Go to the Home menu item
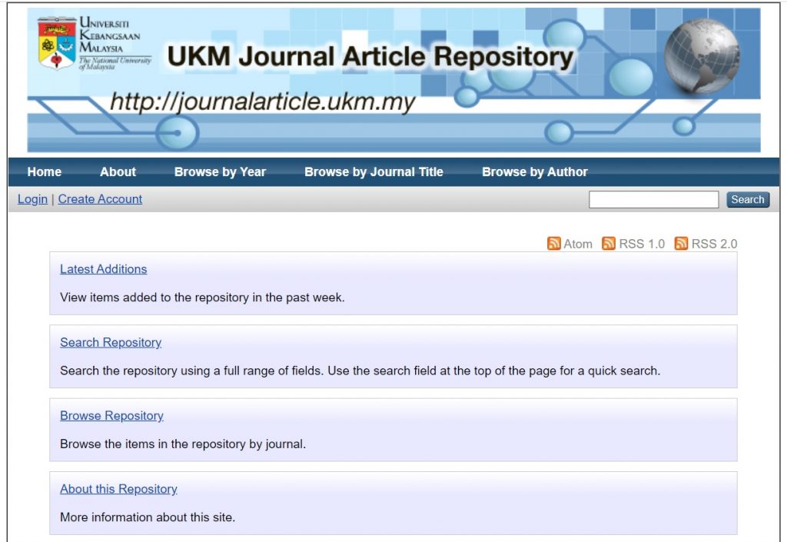 pos(45,172)
